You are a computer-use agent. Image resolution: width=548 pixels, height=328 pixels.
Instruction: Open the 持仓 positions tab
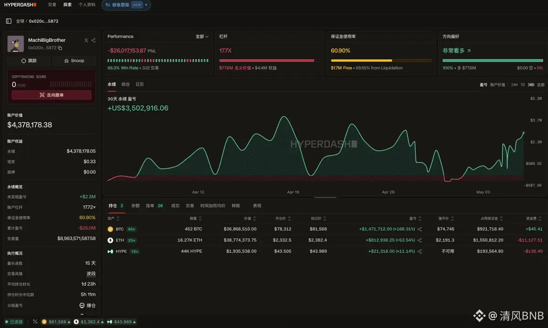(116, 206)
